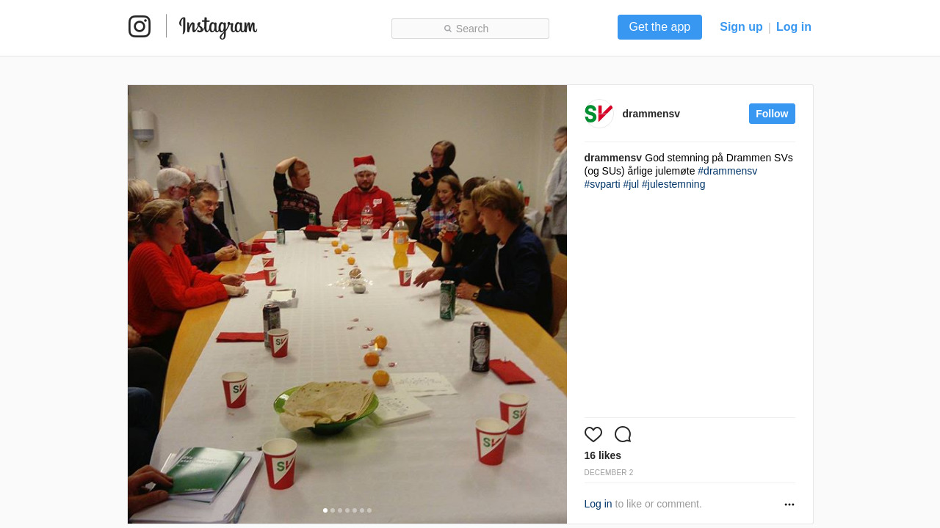This screenshot has width=940, height=528.
Task: Open the three-dot more options menu
Action: (789, 505)
